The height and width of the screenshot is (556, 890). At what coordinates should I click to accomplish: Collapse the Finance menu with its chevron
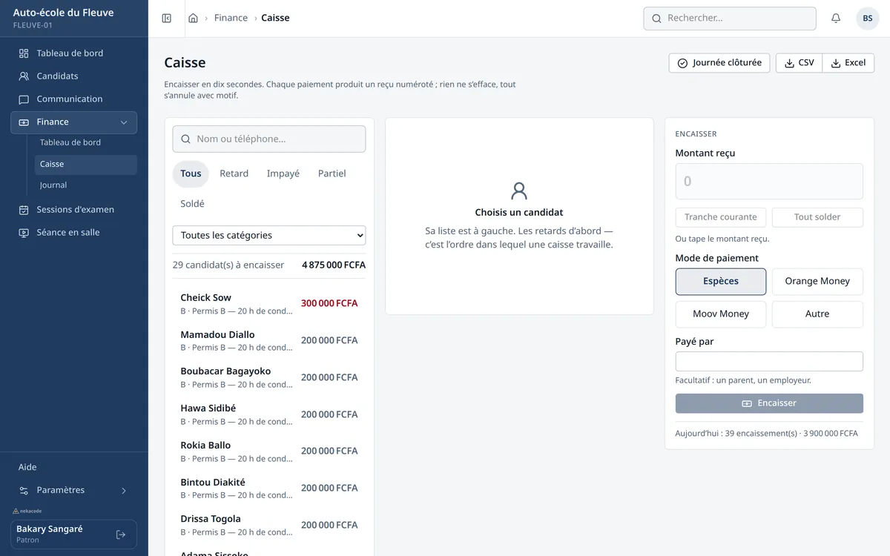pyautogui.click(x=124, y=122)
